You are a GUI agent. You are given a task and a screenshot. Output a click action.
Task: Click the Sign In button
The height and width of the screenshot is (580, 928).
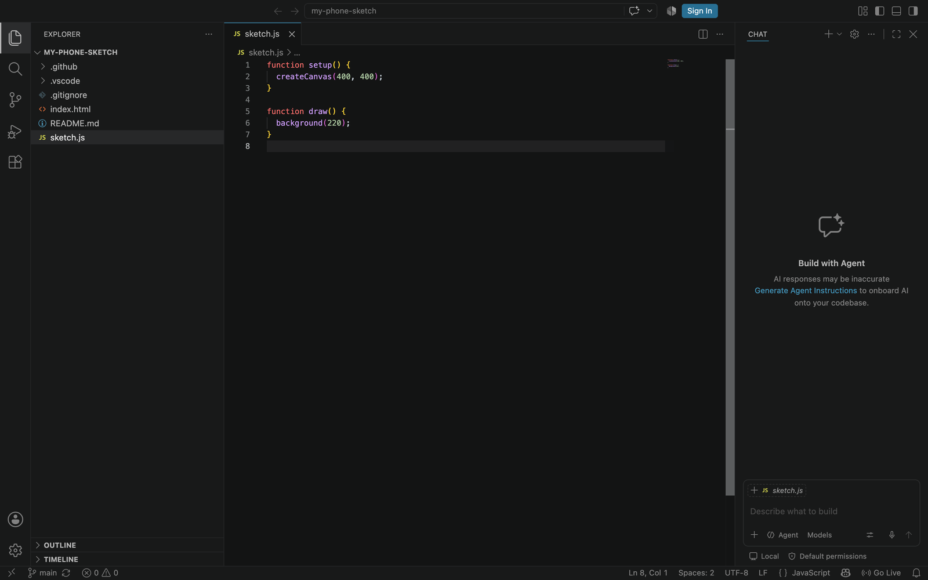pos(699,11)
